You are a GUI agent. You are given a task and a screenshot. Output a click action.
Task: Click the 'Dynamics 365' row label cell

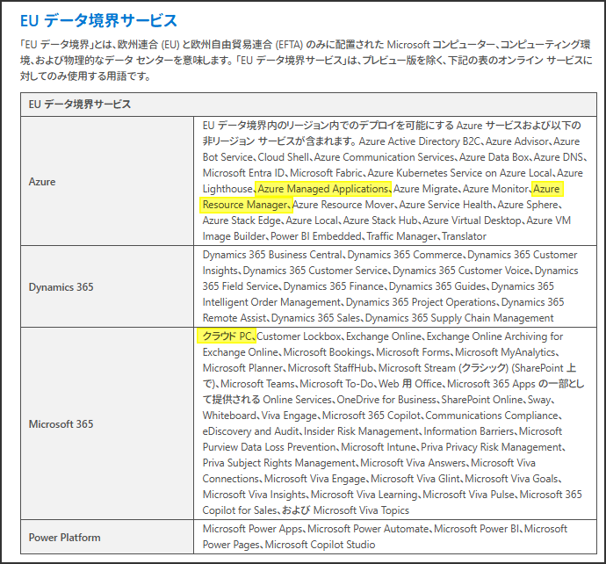pyautogui.click(x=107, y=286)
